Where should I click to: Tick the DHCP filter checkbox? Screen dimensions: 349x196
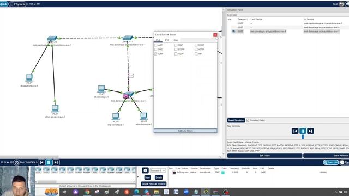coord(196,45)
